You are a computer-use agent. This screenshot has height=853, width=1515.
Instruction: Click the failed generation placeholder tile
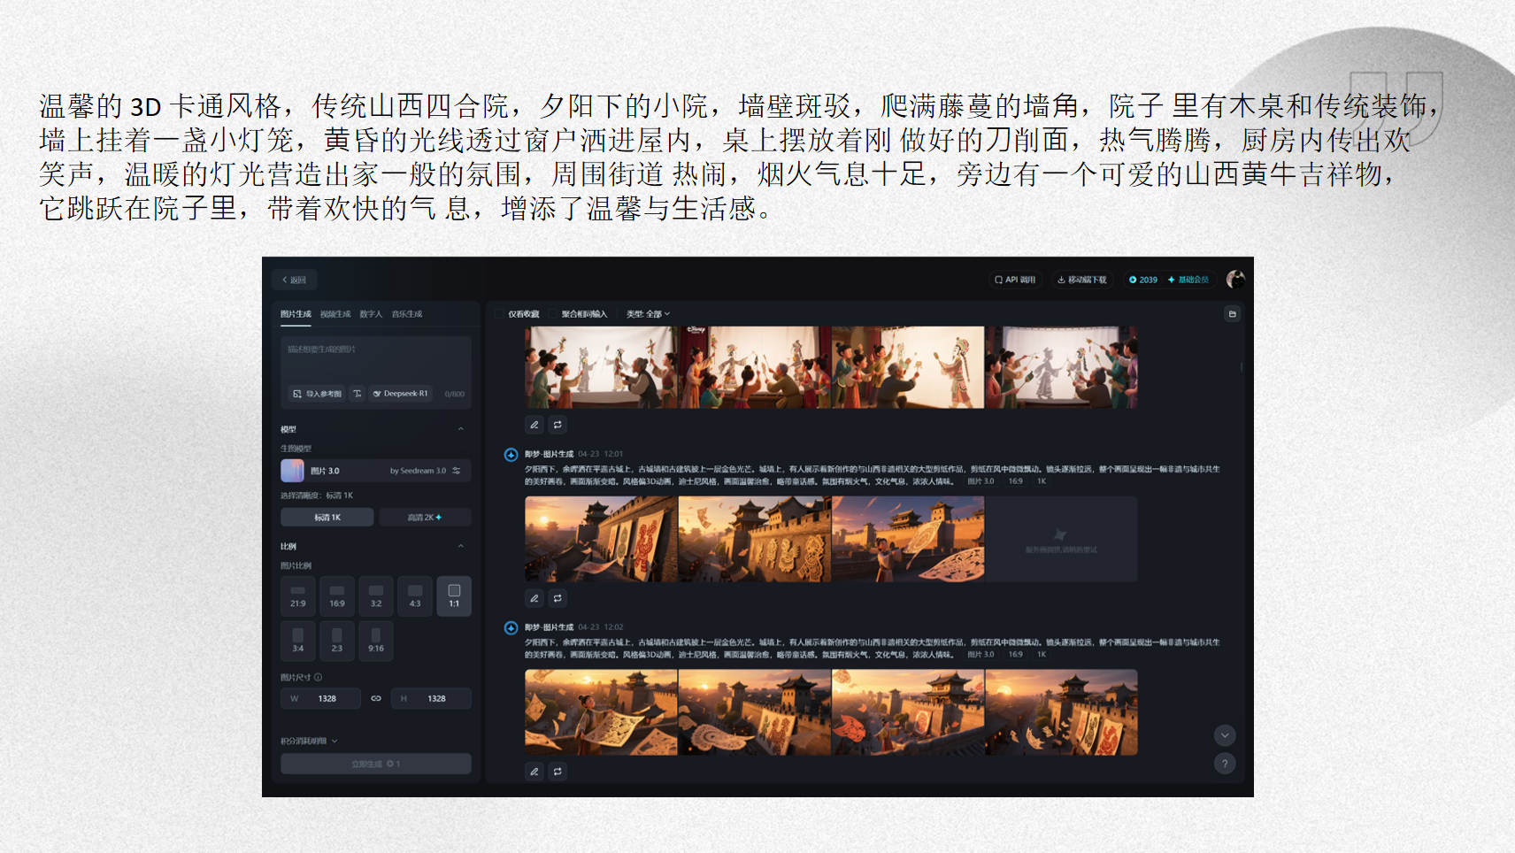(1061, 539)
